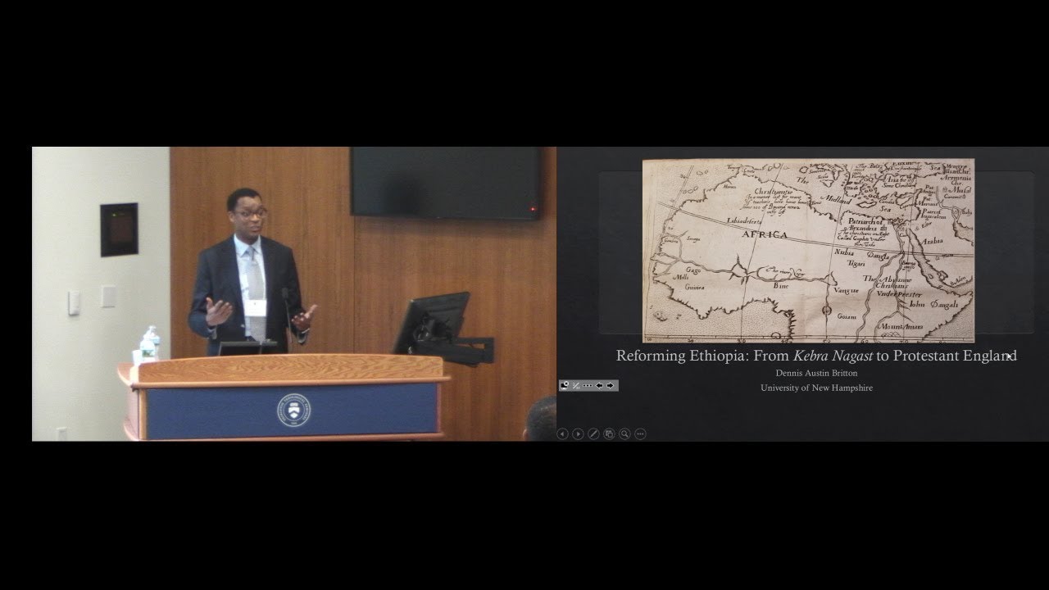The height and width of the screenshot is (590, 1049).
Task: Click the left arrow in gray toolbar
Action: (599, 386)
